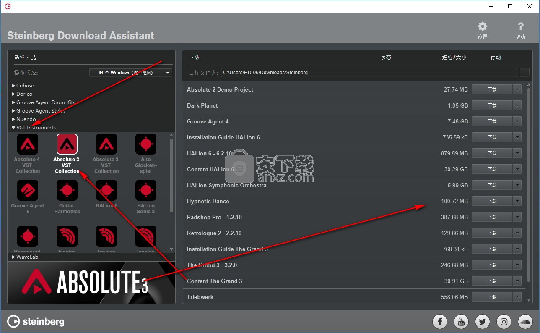540x333 pixels.
Task: Open Steinberg YouTube channel icon
Action: pyautogui.click(x=461, y=322)
